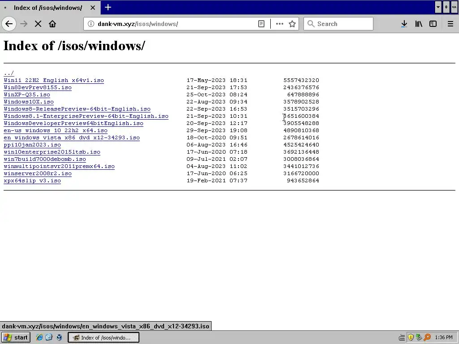Open Windows8-ReleasePreview-64bit-English.iso

coord(77,109)
